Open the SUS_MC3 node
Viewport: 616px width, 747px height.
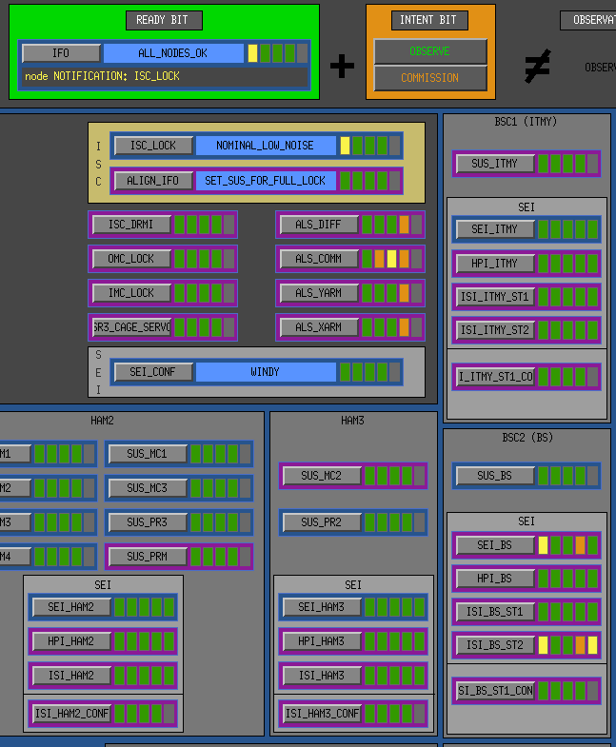click(x=148, y=488)
